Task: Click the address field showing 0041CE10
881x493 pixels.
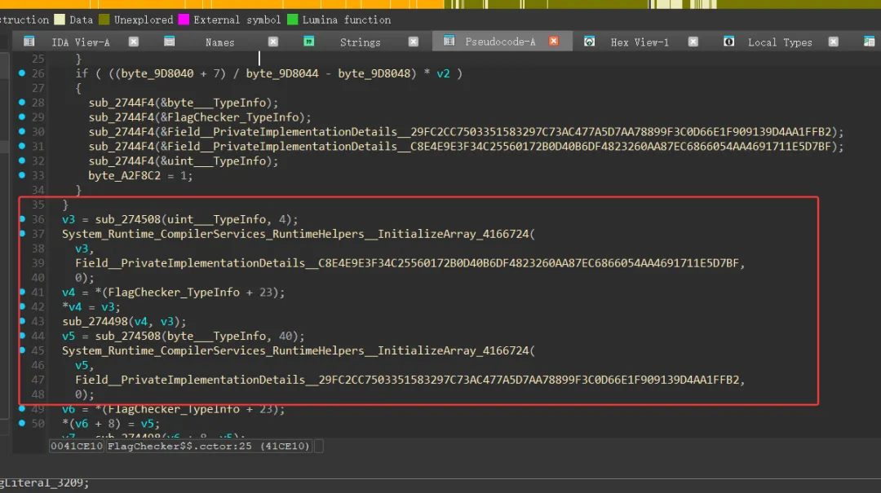Action: (77, 446)
